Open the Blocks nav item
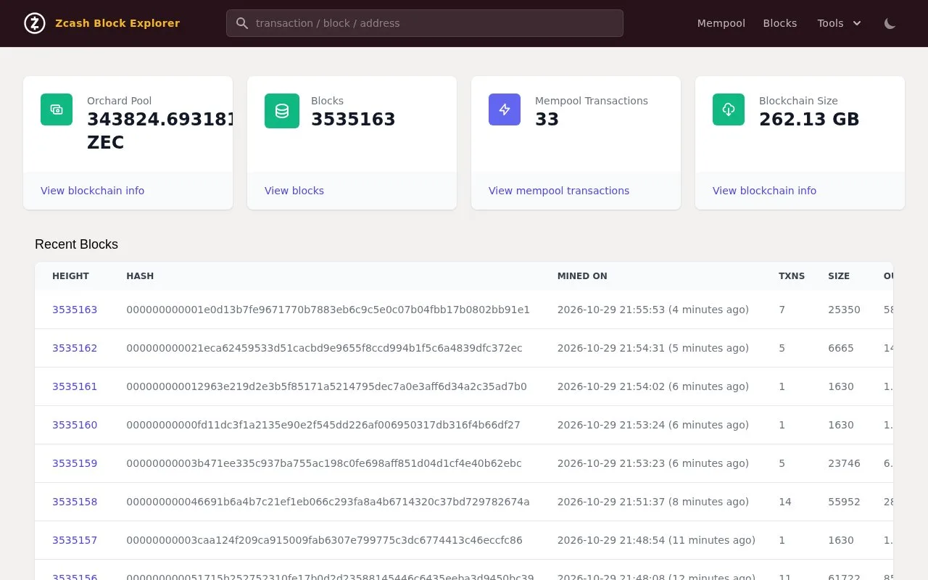This screenshot has width=928, height=580. pos(780,23)
